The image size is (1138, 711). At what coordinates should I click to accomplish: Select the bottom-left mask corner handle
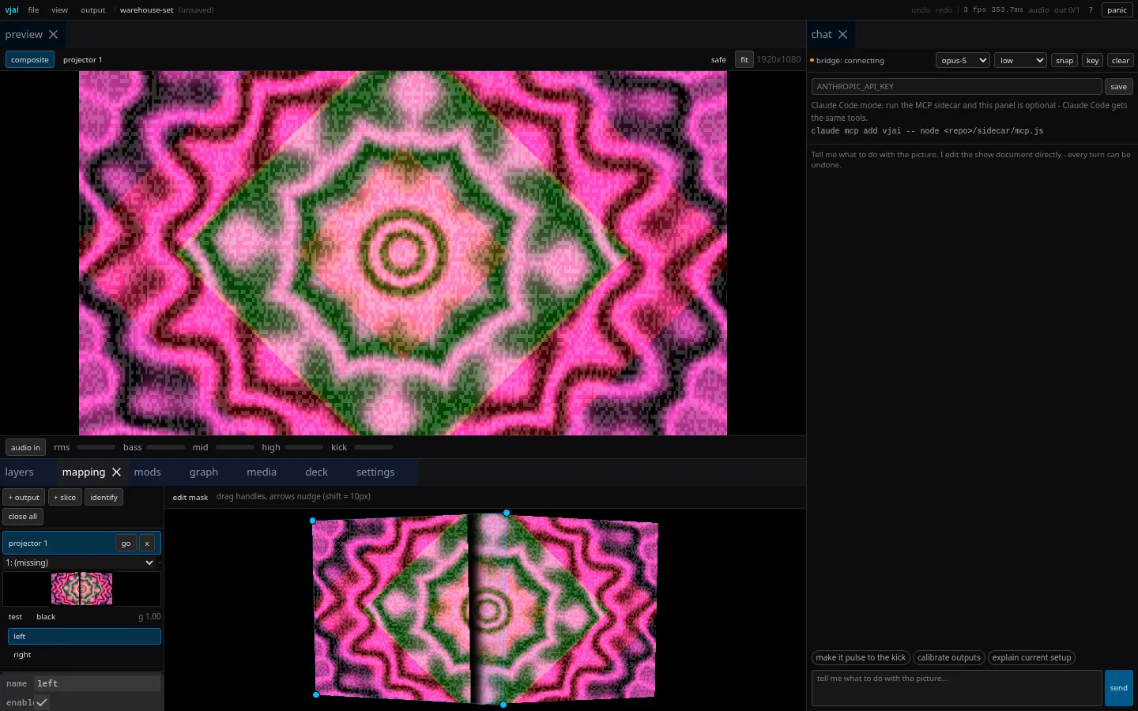(316, 694)
